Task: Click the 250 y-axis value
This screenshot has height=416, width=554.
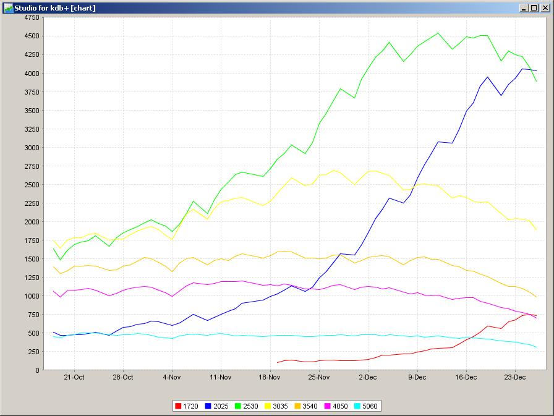Action: pyautogui.click(x=33, y=352)
